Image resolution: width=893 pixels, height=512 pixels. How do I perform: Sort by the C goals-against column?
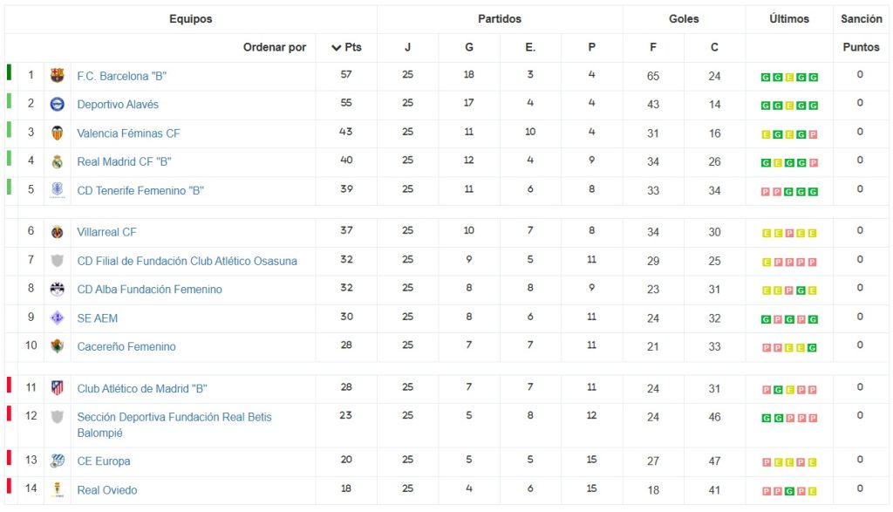point(714,48)
